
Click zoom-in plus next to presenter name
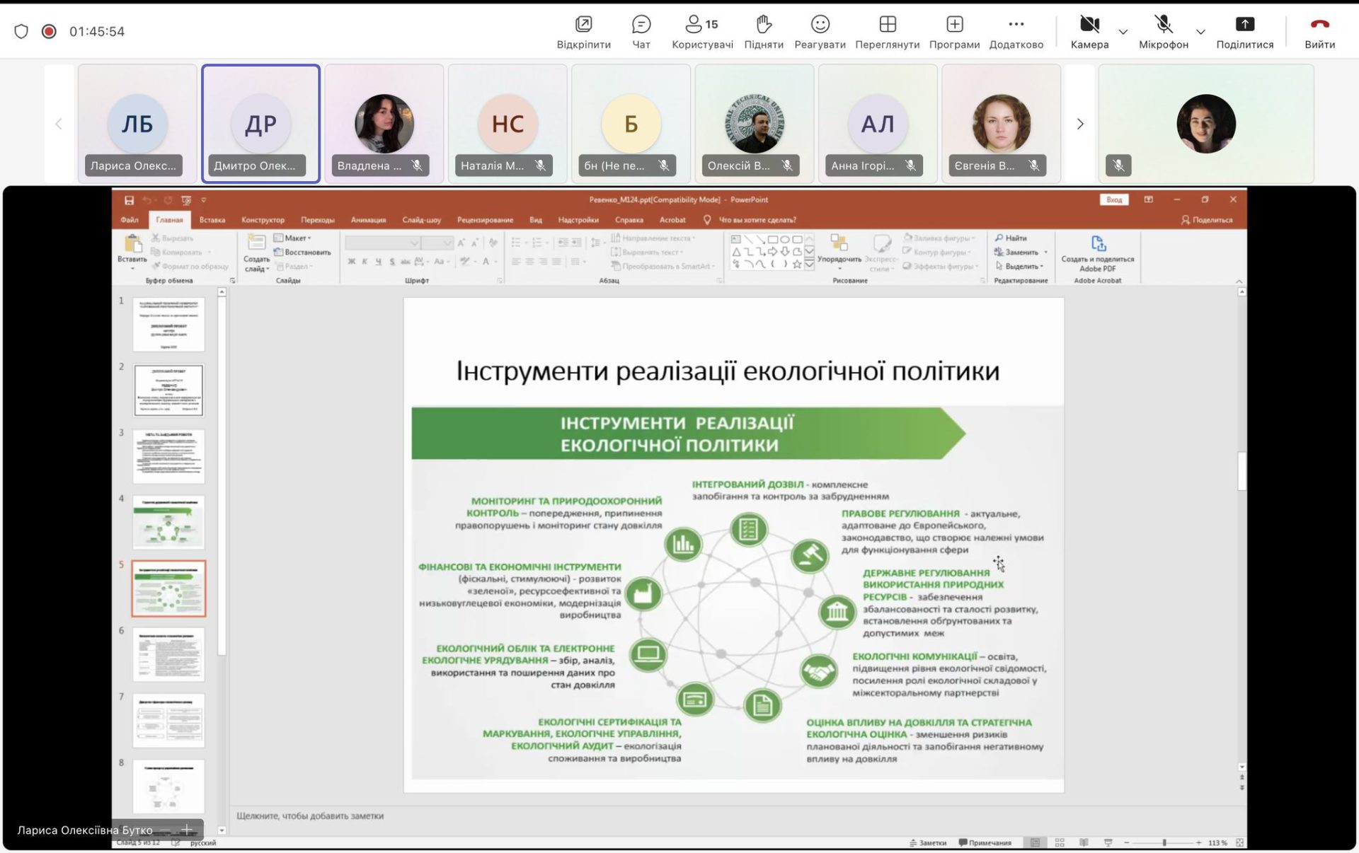pyautogui.click(x=187, y=830)
